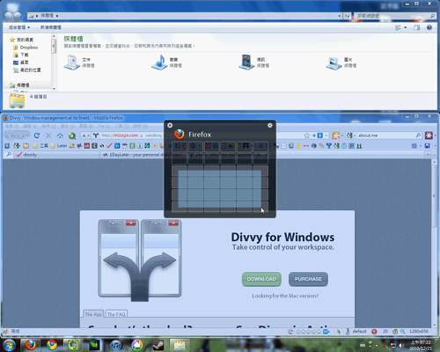
Task: Open Divvy settings gear in overlay
Action: coord(270,125)
